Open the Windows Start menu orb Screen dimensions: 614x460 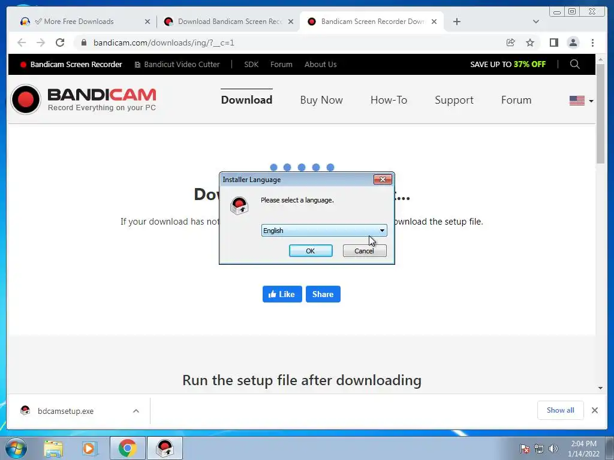coord(15,448)
